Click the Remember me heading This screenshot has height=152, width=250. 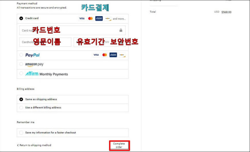click(26, 122)
